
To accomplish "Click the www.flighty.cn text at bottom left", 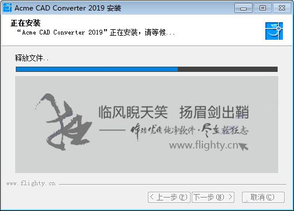I will pos(31,184).
